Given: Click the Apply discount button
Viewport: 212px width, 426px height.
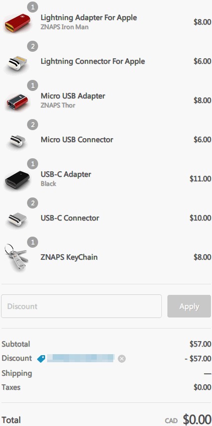Looking at the screenshot, I should click(x=189, y=306).
